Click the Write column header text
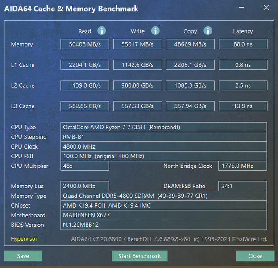278x268 pixels. click(x=137, y=31)
